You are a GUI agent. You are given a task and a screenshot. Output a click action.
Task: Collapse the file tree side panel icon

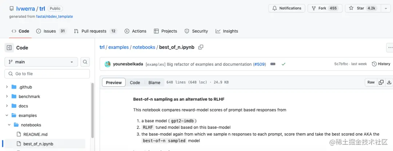click(9, 48)
